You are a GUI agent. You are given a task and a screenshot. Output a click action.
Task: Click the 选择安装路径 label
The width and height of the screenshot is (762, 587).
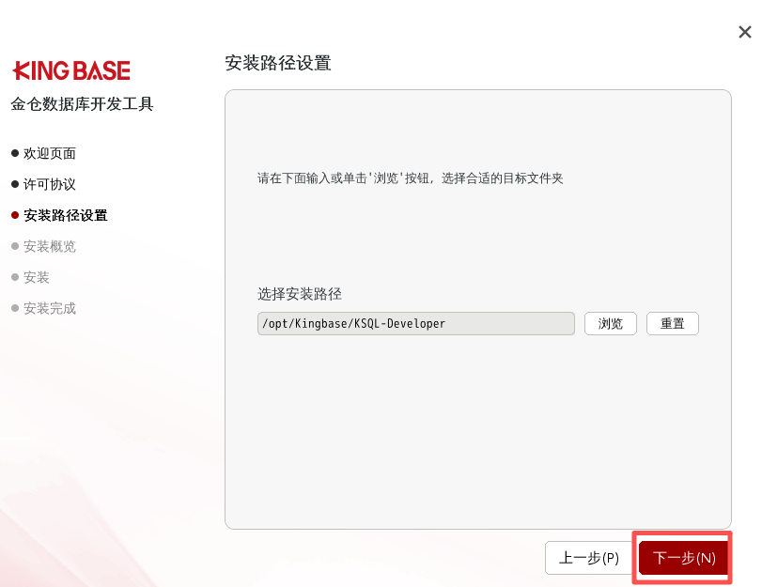tap(300, 294)
